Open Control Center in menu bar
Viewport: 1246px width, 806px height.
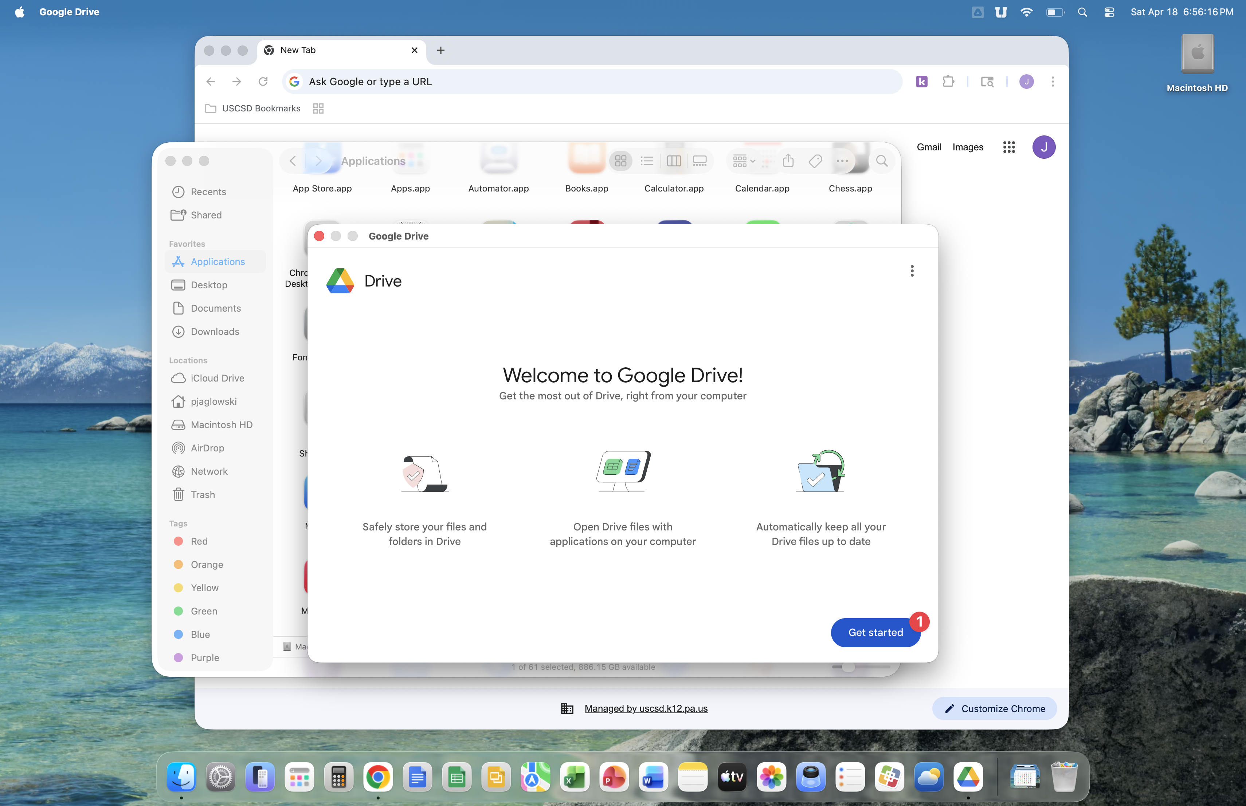coord(1109,12)
